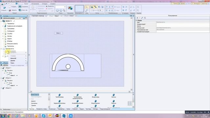Toggle the Панель panel button
The height and width of the screenshot is (118, 210).
(x=175, y=4)
